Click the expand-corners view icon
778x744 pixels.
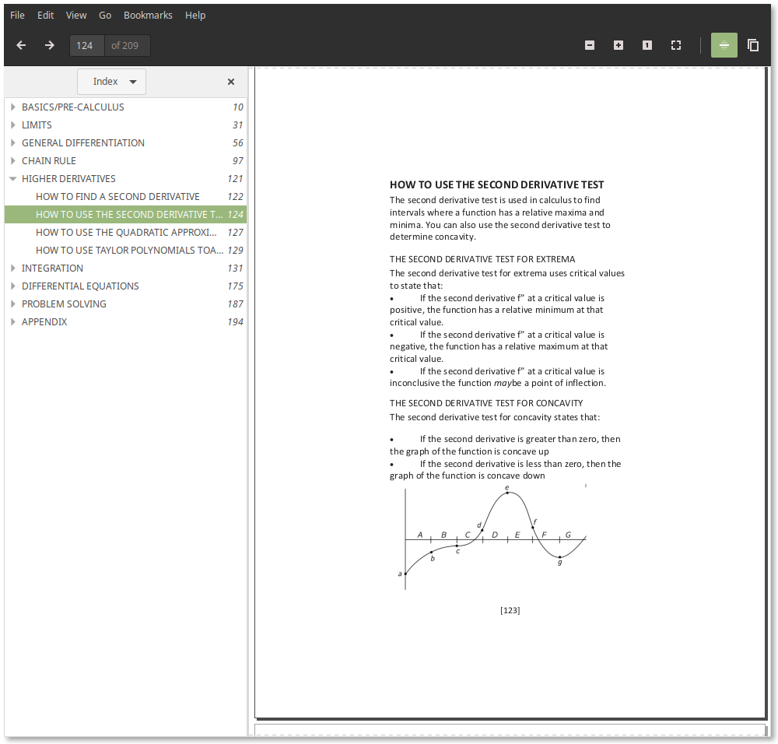[676, 45]
